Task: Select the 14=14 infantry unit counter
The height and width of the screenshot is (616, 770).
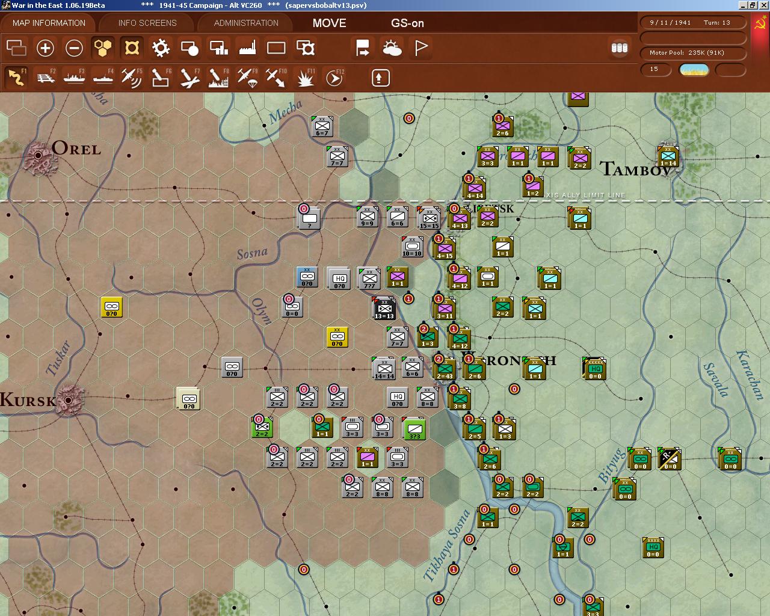Action: [x=384, y=368]
